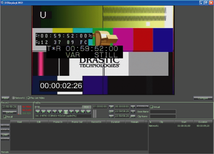The width and height of the screenshot is (214, 154).
Task: Click the POS button on replay slider
Action: pos(87,107)
